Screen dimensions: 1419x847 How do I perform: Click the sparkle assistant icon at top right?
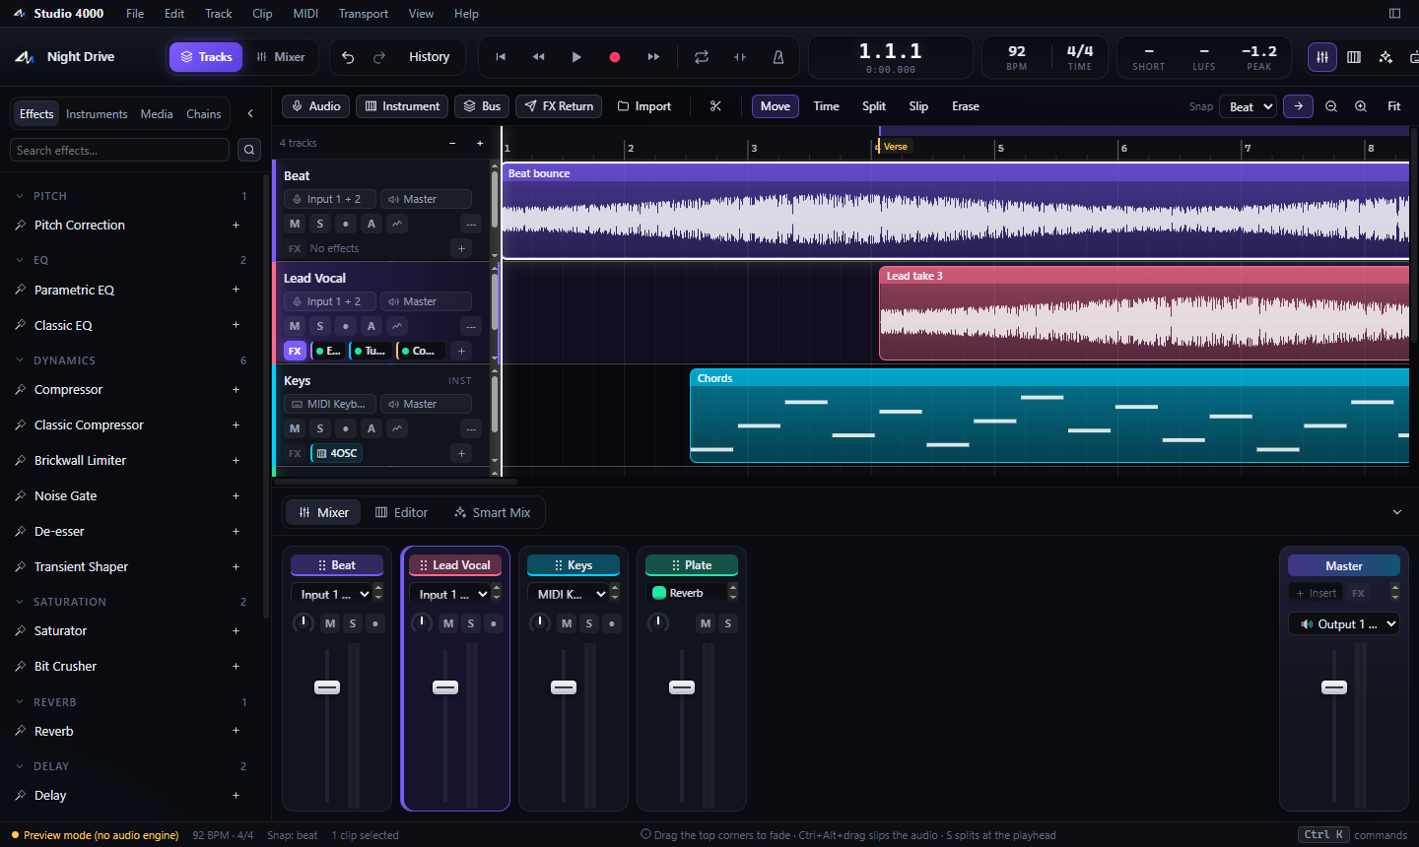coord(1385,57)
